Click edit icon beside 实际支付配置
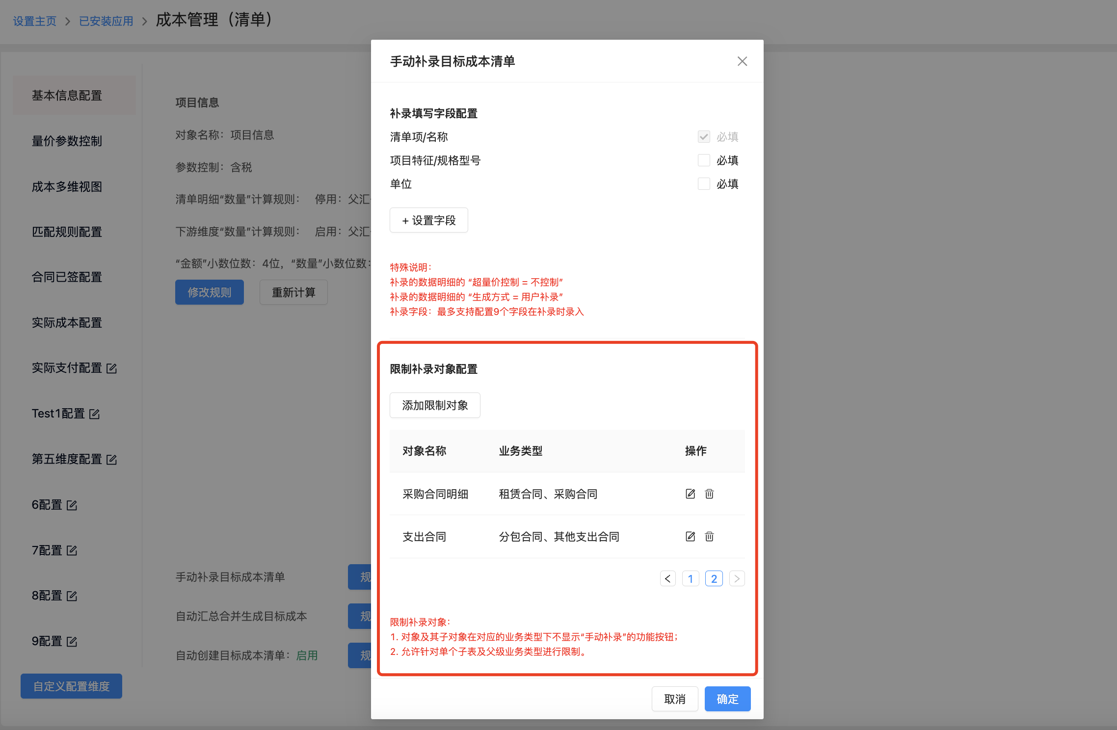1117x730 pixels. [112, 368]
